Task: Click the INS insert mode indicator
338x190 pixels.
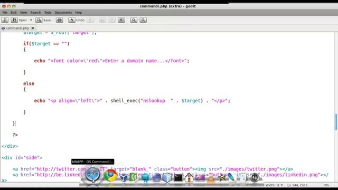Action: click(x=326, y=185)
